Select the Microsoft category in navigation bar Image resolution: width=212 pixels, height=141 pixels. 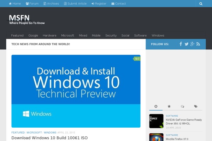click(67, 36)
